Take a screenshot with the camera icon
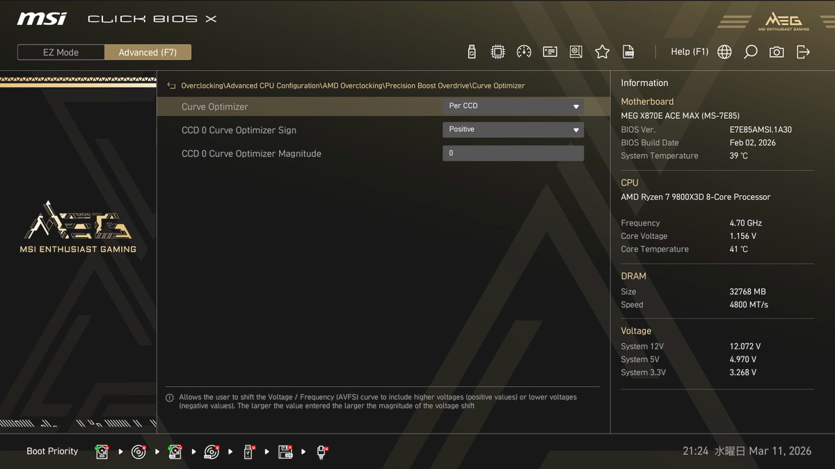The width and height of the screenshot is (835, 469). pos(777,52)
